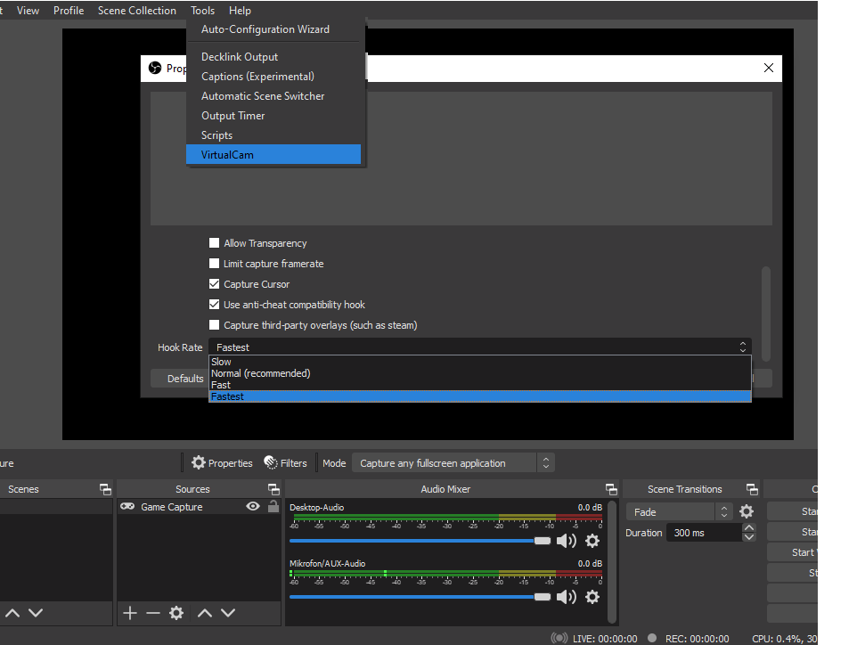Open the Mode capture dropdown
Viewport: 865px width, 645px height.
coord(453,463)
